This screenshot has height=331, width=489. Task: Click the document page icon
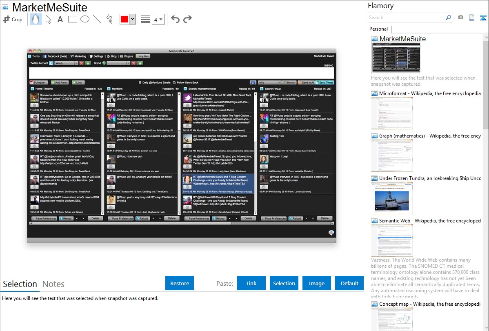coord(472,18)
